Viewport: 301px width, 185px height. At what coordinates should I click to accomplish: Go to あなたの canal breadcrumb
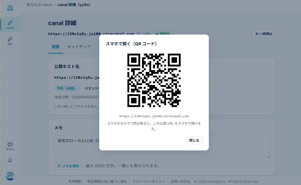click(39, 5)
